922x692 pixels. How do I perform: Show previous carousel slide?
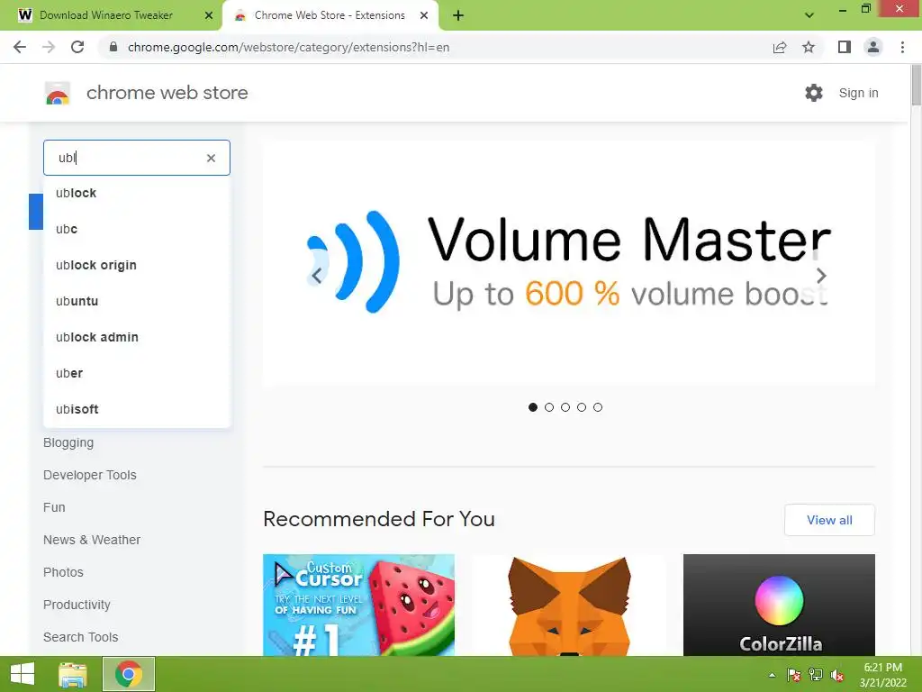[x=316, y=276]
